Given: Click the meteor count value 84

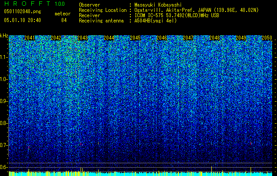Looking at the screenshot, I should coord(64,20).
